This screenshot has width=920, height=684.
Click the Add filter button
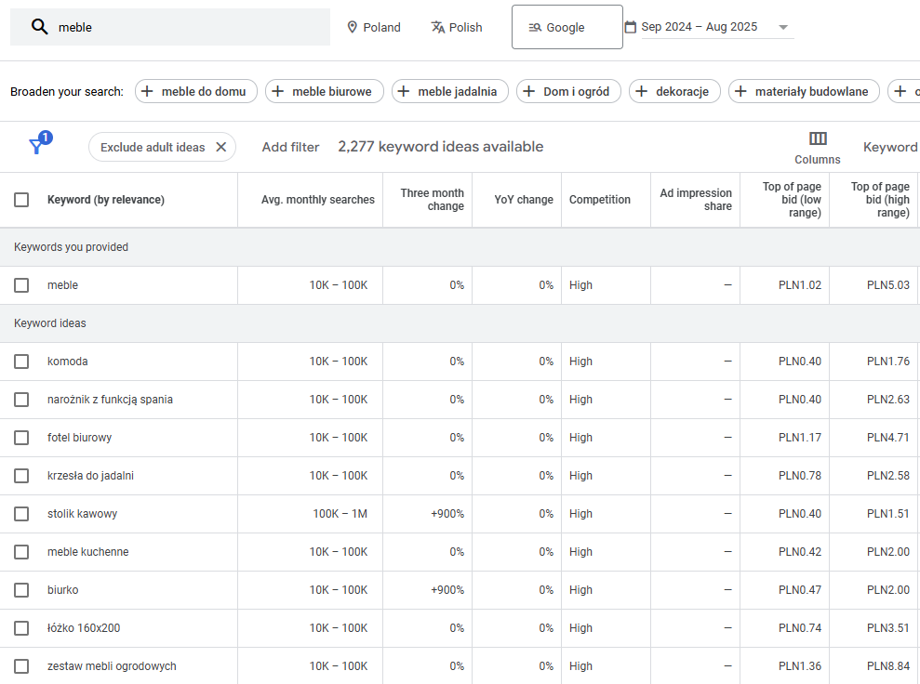pyautogui.click(x=290, y=147)
